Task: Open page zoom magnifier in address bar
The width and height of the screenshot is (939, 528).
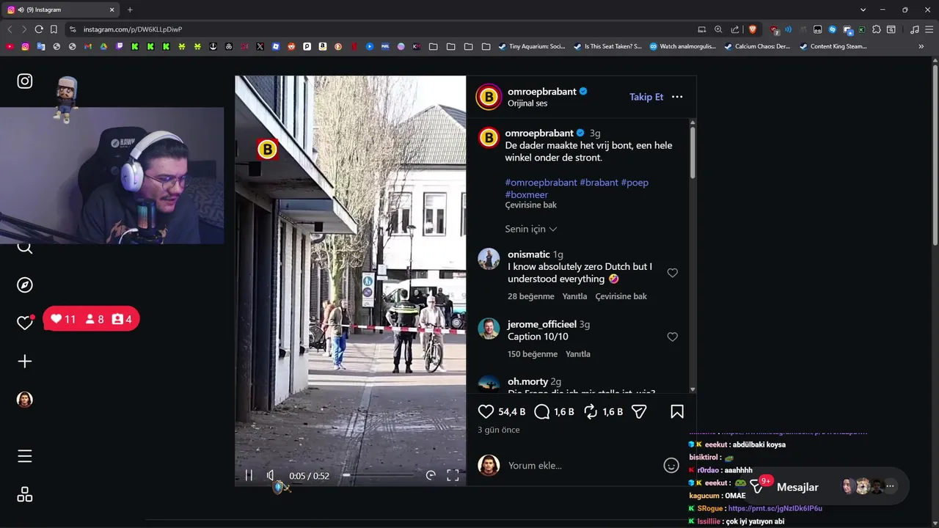Action: (718, 29)
